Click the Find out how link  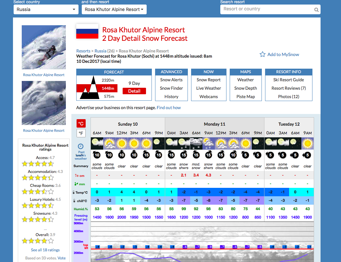(169, 108)
